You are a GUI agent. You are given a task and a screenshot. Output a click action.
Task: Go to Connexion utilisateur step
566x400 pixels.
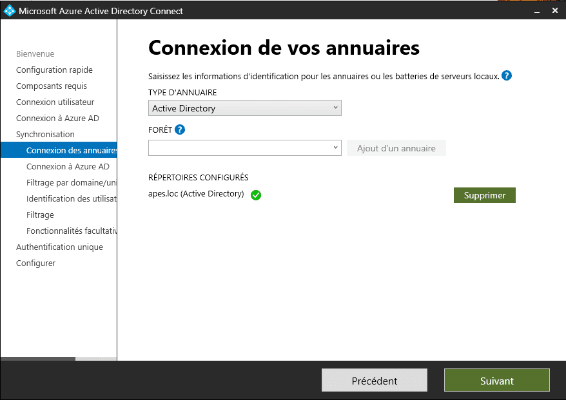[x=55, y=102]
